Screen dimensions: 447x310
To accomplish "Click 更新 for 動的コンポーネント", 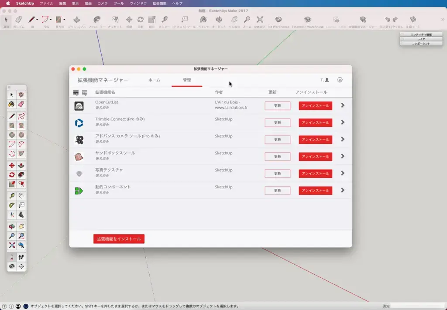I will coord(277,191).
